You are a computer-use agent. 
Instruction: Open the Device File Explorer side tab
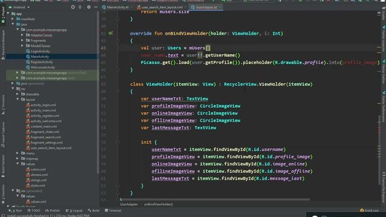point(384,187)
